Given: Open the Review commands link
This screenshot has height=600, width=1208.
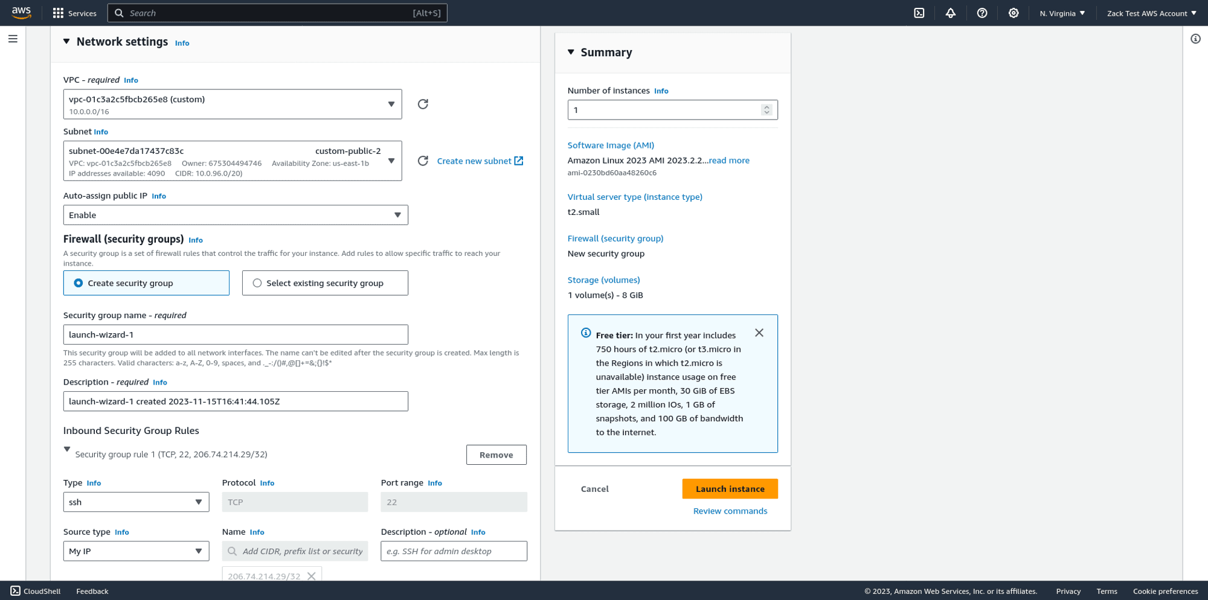Looking at the screenshot, I should pyautogui.click(x=730, y=511).
